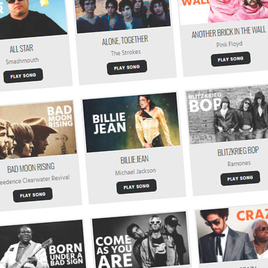Play the All Star song
Viewport: 268px width, 268px height.
point(23,76)
